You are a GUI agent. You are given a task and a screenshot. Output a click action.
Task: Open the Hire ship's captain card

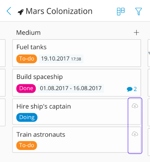click(76, 112)
